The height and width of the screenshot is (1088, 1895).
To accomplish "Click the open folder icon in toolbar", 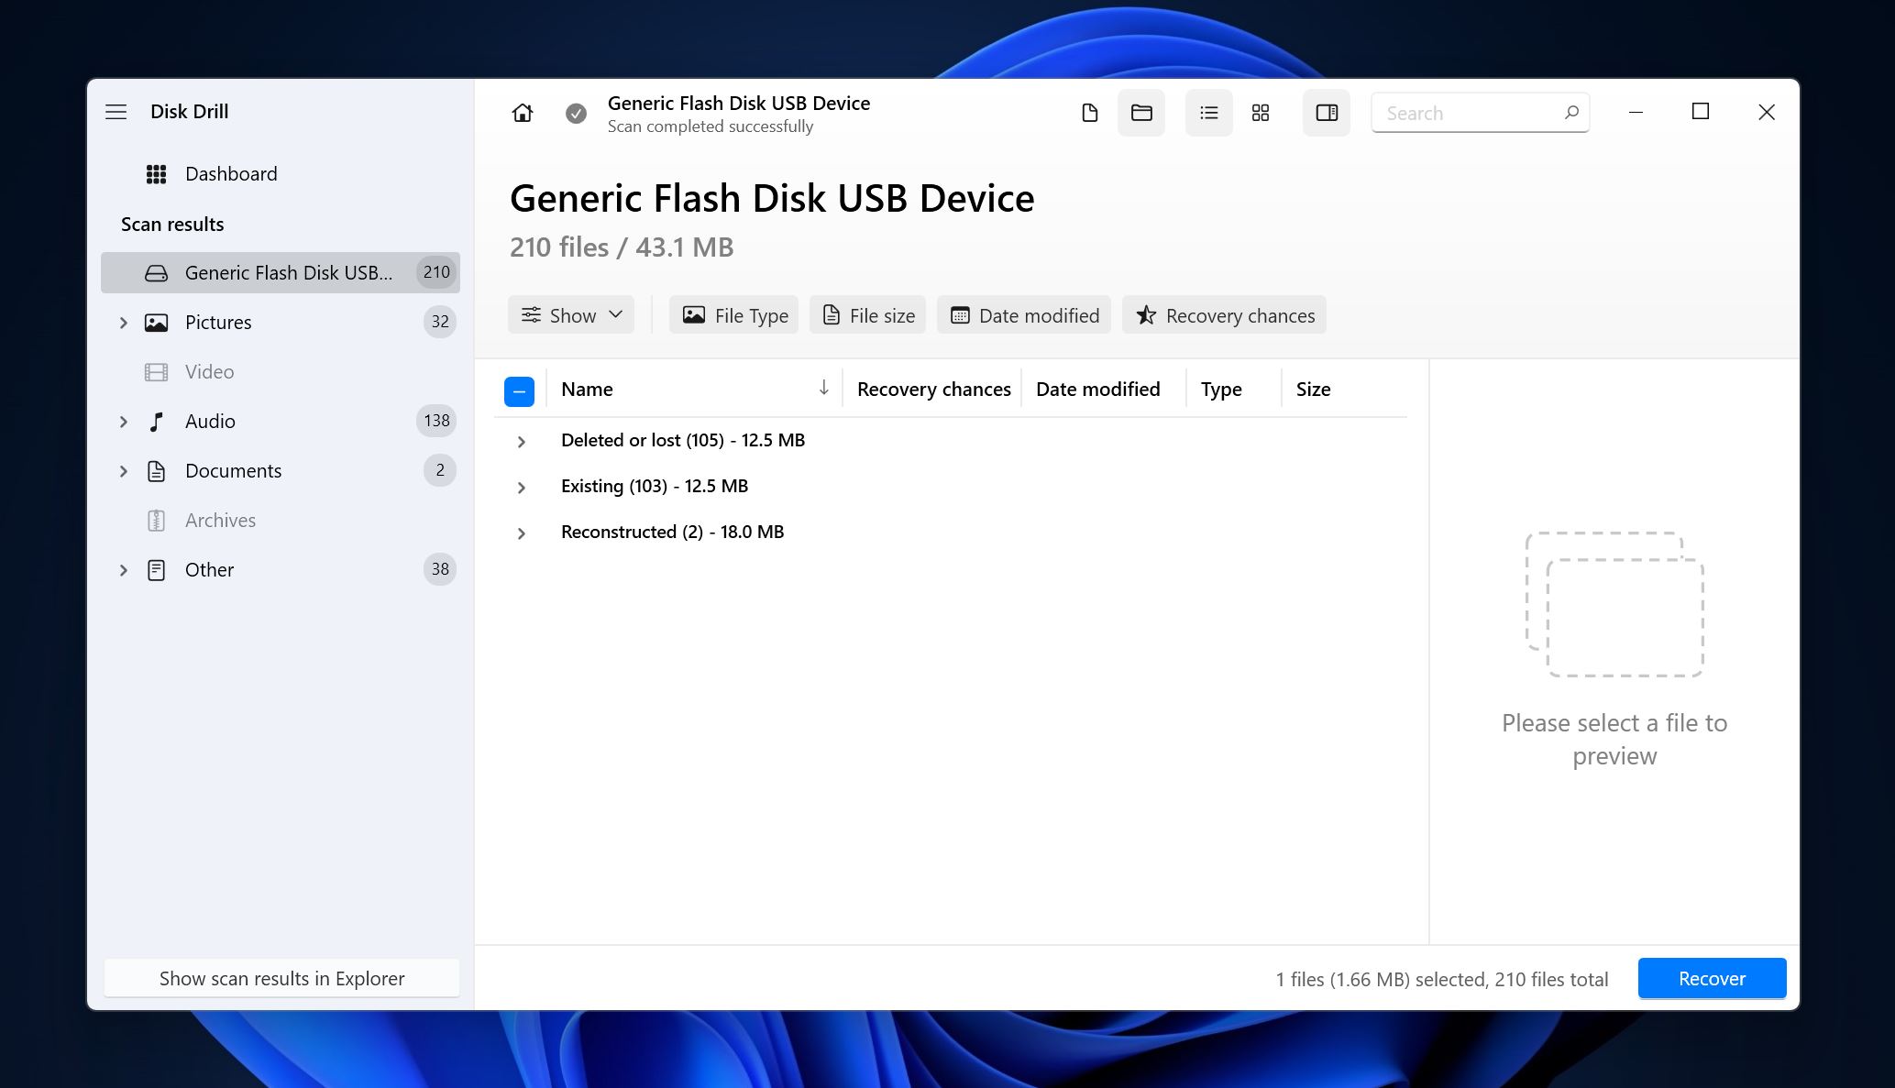I will pyautogui.click(x=1140, y=112).
